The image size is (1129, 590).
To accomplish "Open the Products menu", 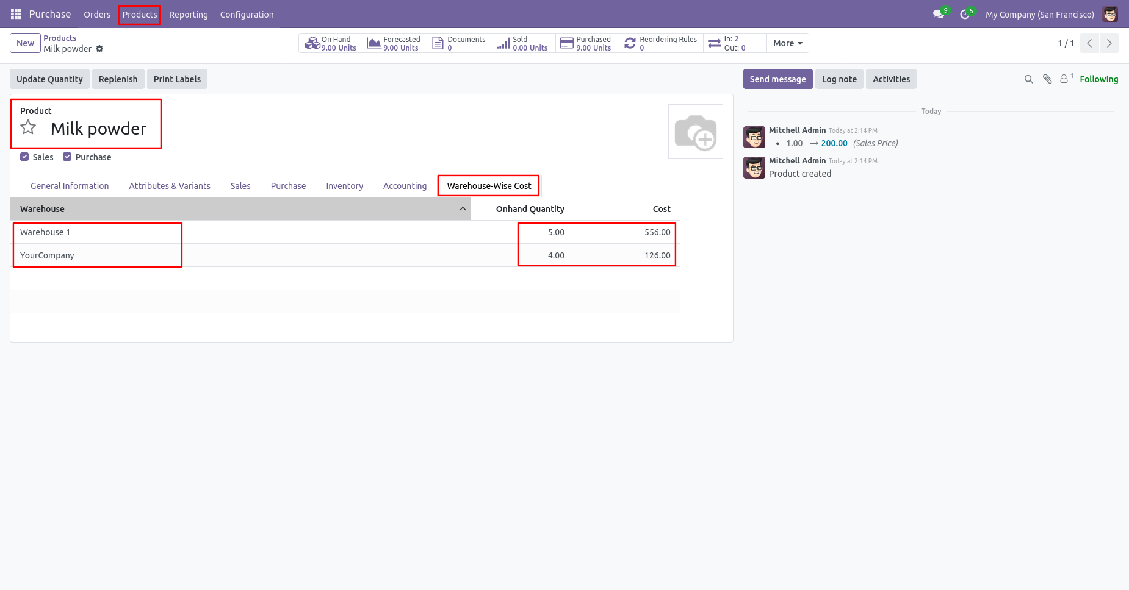I will [140, 15].
